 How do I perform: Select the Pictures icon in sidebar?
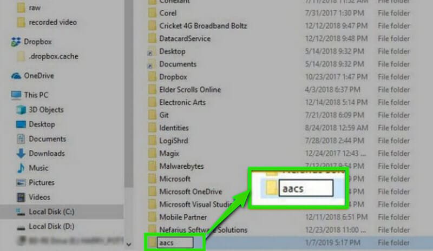[x=21, y=182]
